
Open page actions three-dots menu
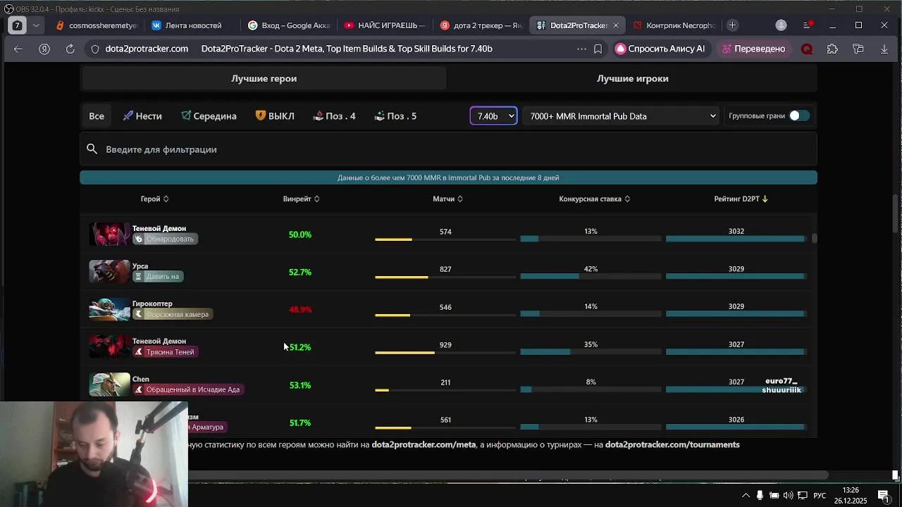[x=581, y=49]
